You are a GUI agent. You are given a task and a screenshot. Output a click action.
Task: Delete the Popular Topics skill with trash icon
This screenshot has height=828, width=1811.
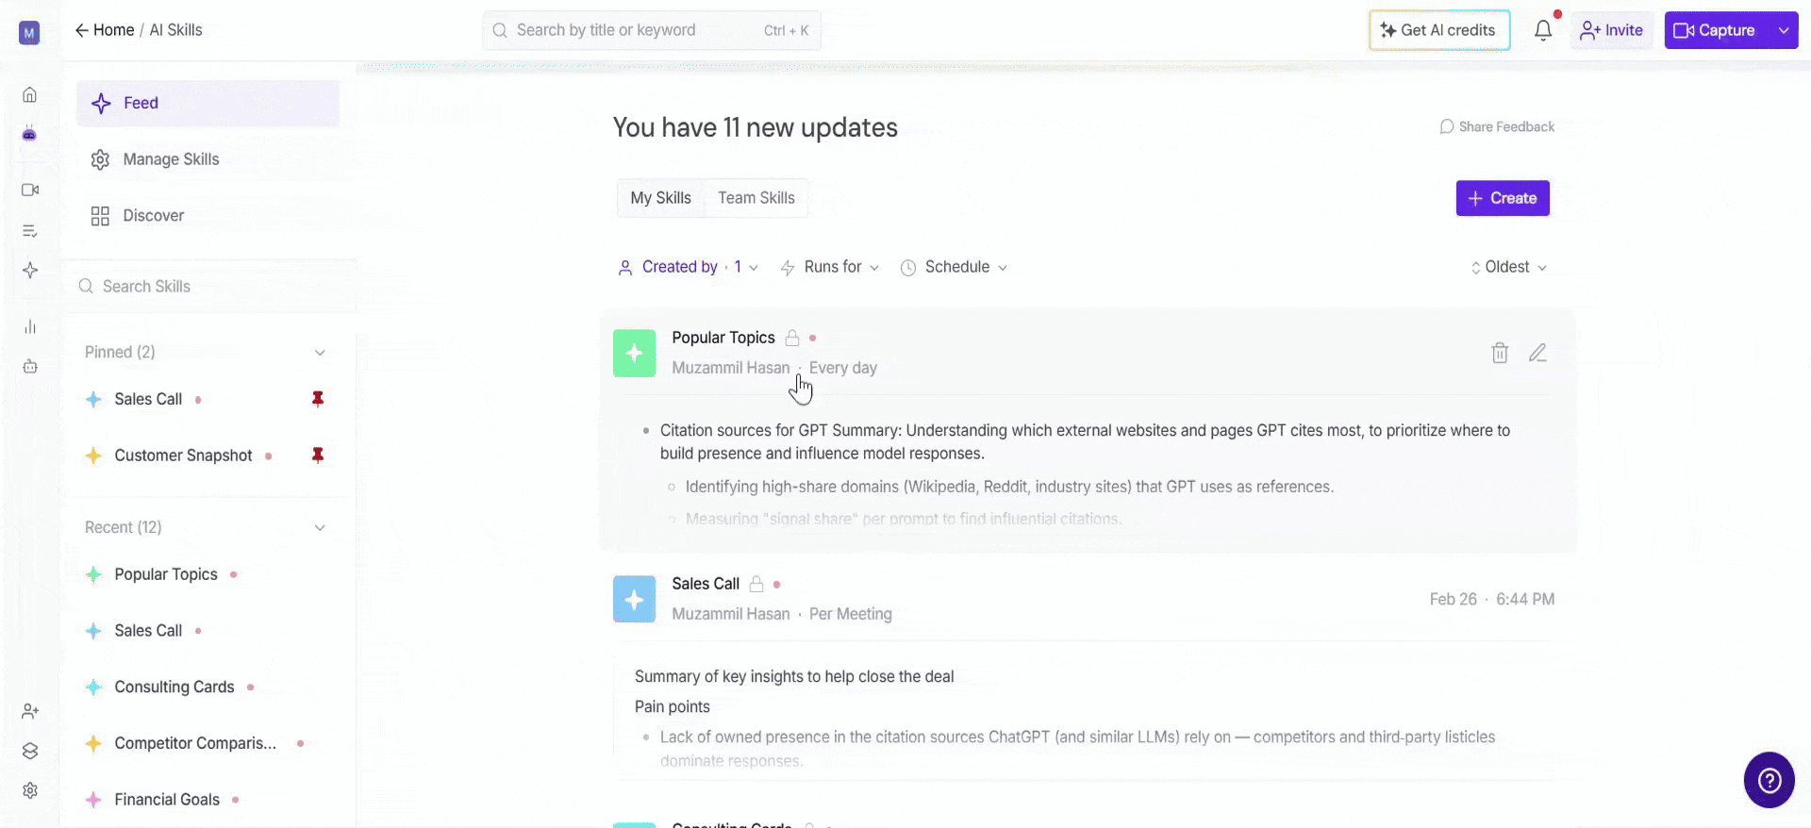(1500, 353)
